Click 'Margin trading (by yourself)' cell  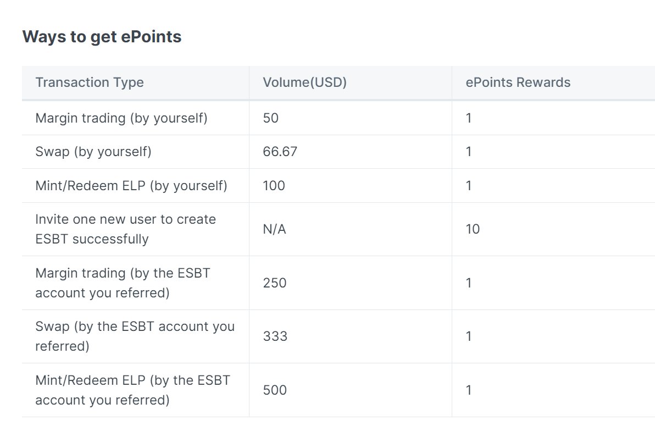pyautogui.click(x=121, y=118)
